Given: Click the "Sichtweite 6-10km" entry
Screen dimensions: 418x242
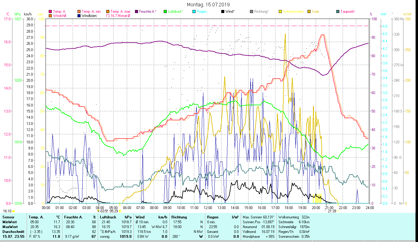Looking at the screenshot, I should (x=294, y=222).
